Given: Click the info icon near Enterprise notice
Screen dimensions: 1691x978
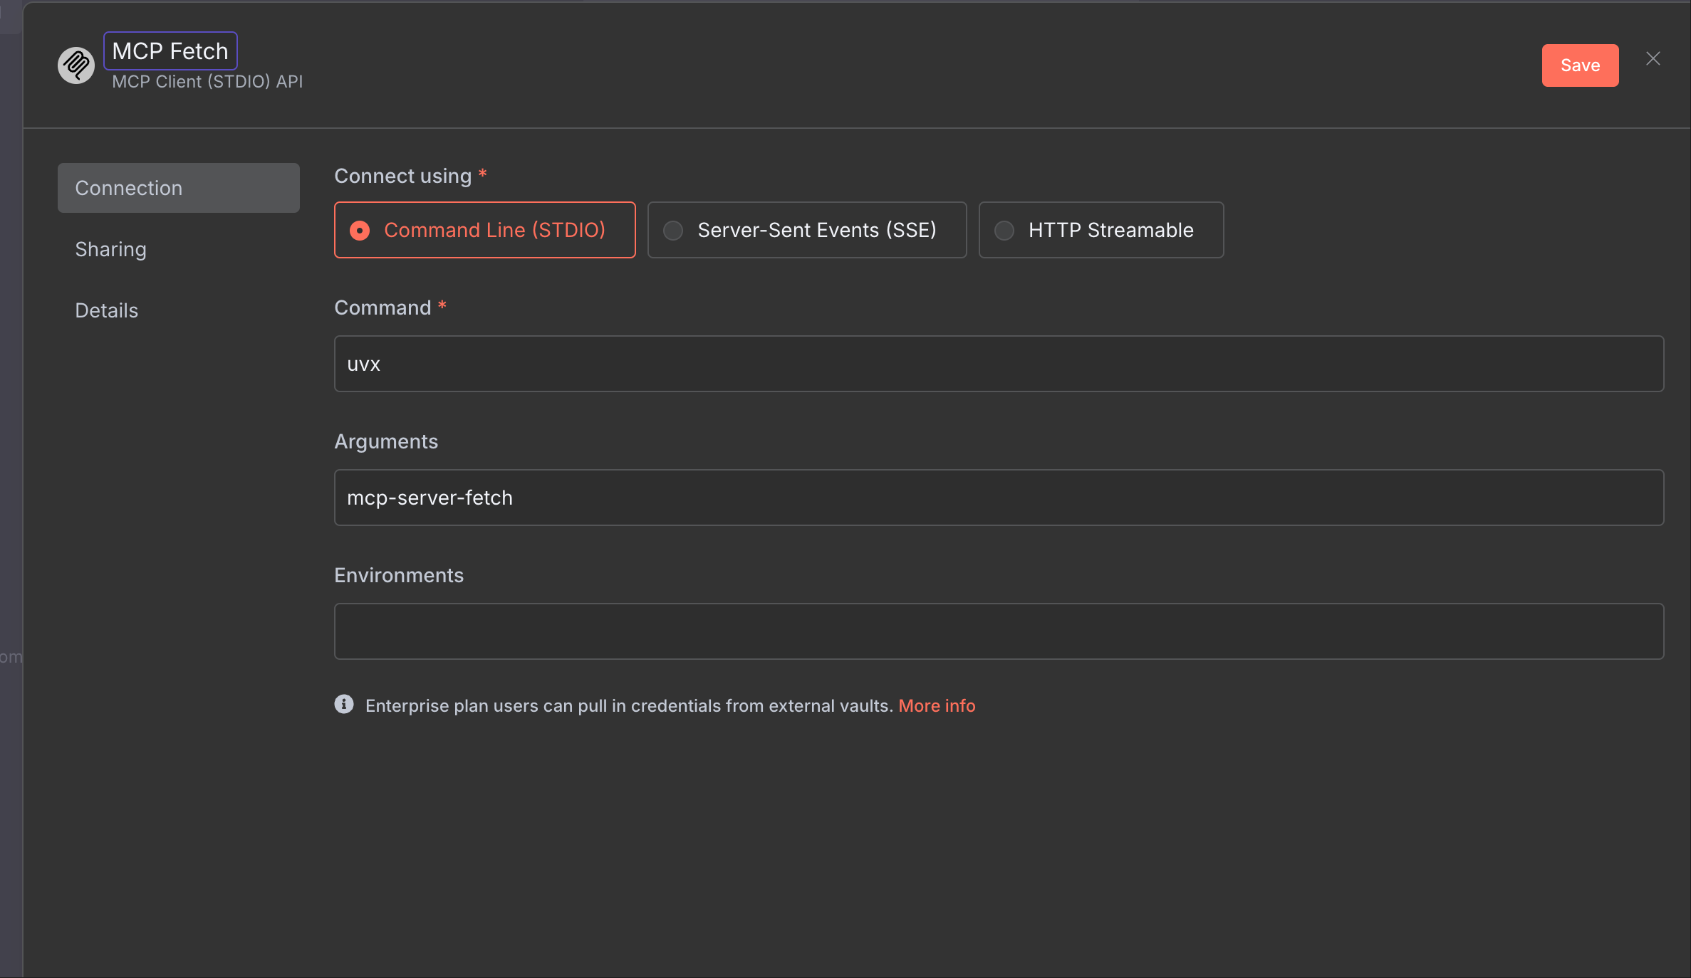Looking at the screenshot, I should (344, 705).
